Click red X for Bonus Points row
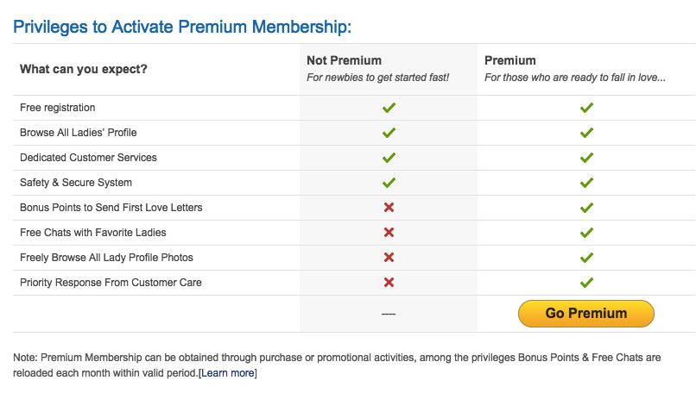696x399 pixels. pos(389,208)
